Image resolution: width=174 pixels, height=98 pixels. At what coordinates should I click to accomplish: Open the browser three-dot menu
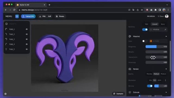pos(168,10)
